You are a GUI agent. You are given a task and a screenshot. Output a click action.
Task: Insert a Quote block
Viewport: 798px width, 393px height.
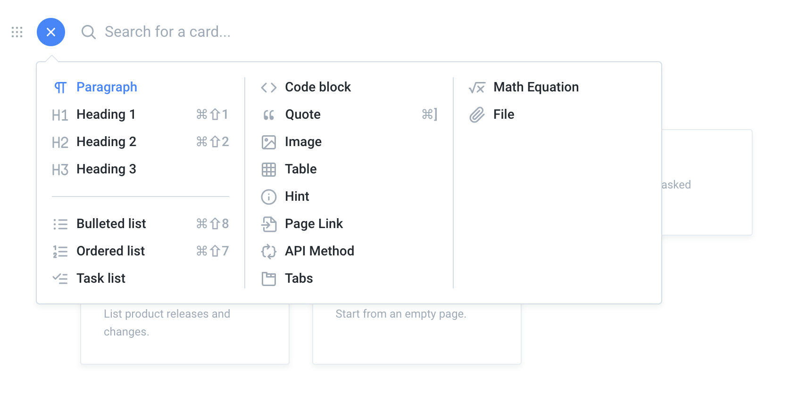302,115
